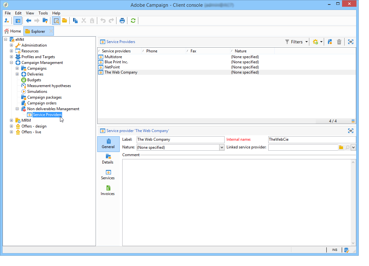Click the cut scissors icon
This screenshot has height=266, width=369.
click(84, 21)
